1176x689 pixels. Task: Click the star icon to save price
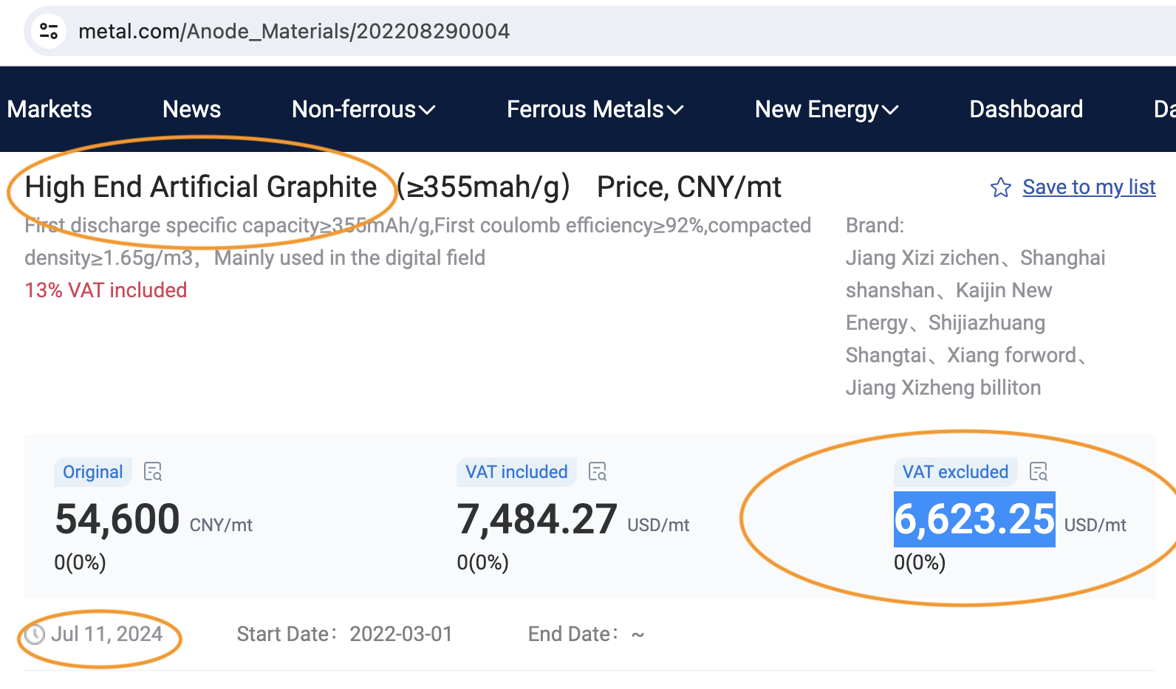tap(1001, 187)
